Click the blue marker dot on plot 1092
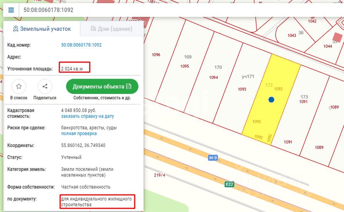Image resolution: width=344 pixels, height=212 pixels. [271, 100]
